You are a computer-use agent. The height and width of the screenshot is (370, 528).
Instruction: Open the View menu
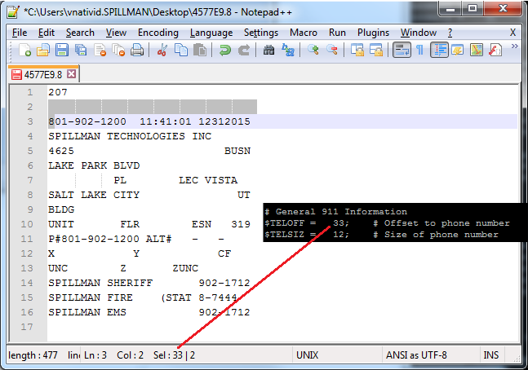click(116, 33)
